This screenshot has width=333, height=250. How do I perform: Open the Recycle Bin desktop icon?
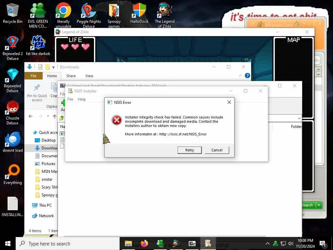tap(13, 13)
